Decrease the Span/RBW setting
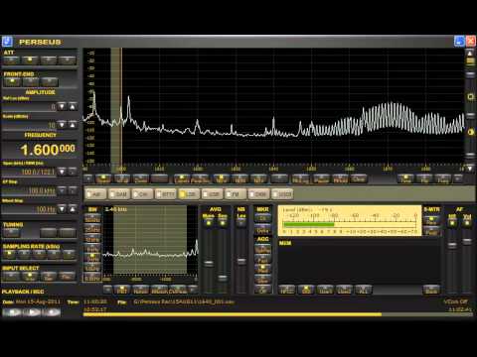The width and height of the screenshot is (477, 357). click(x=62, y=172)
